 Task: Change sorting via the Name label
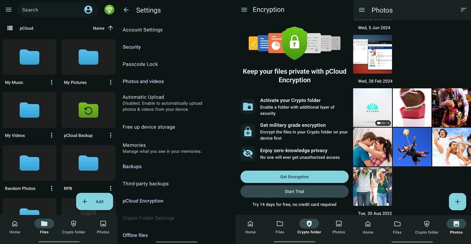(x=99, y=28)
